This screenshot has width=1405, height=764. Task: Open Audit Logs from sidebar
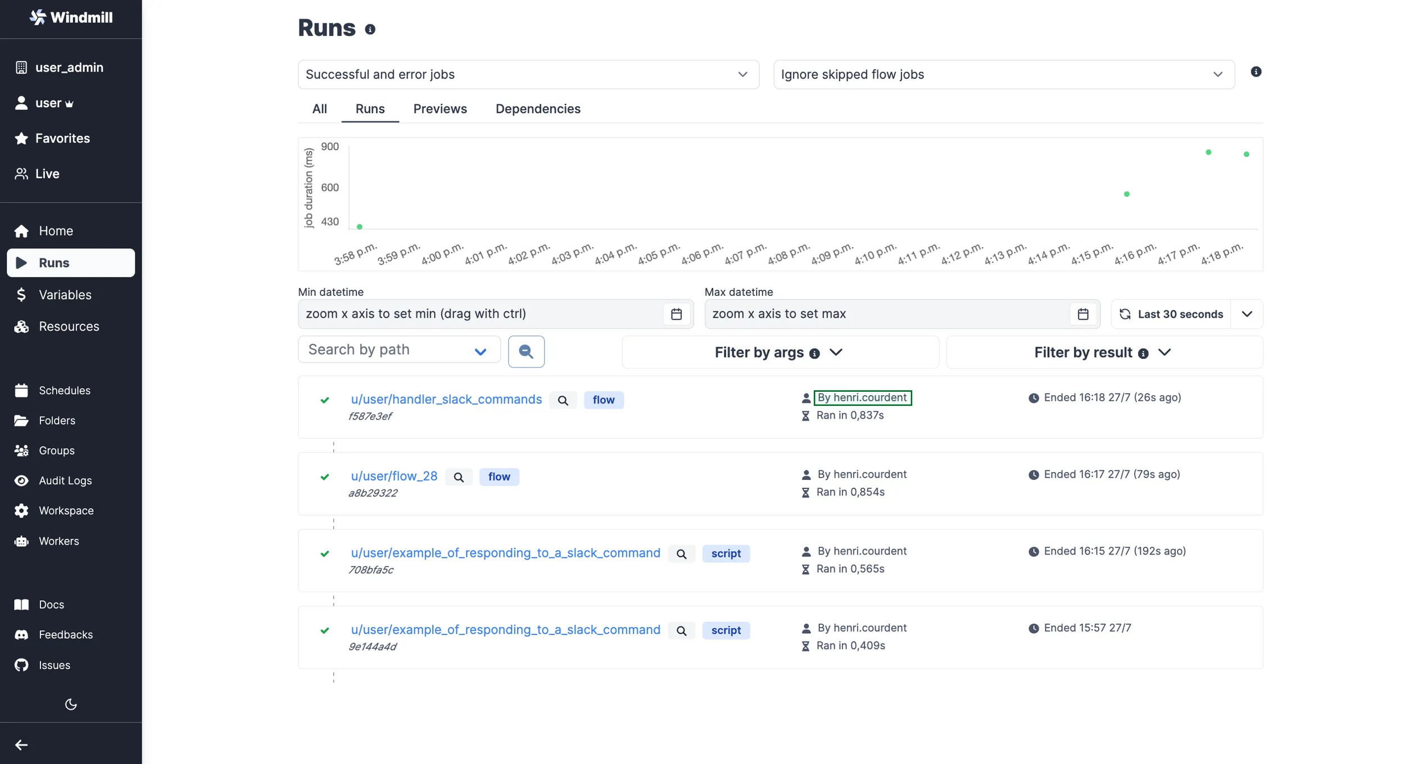(65, 481)
